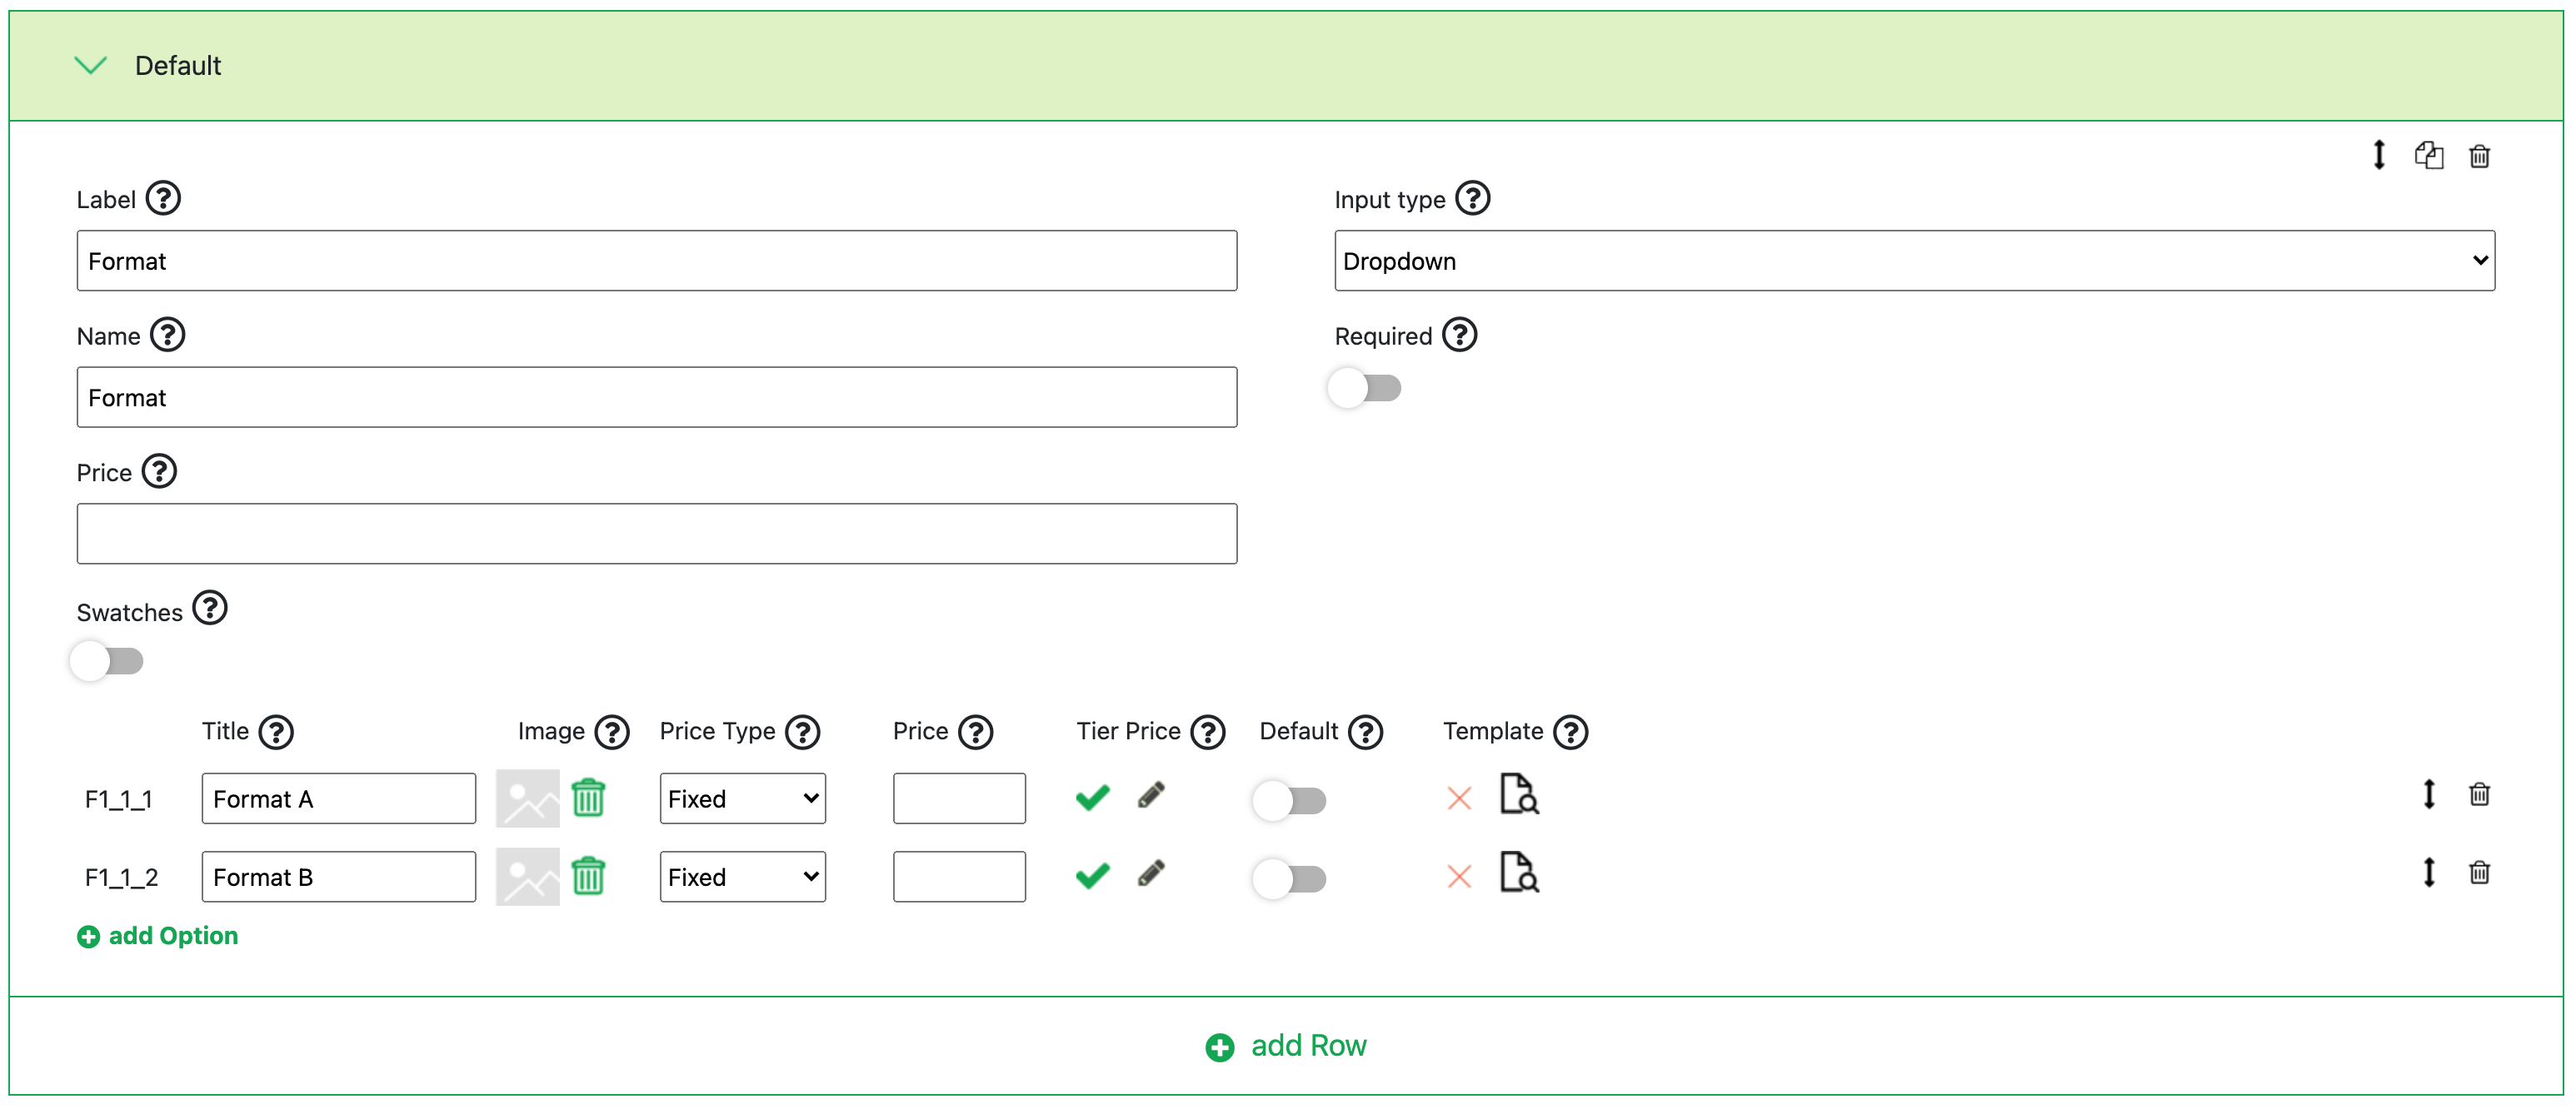
Task: Set Format A as default option toggle
Action: (x=1290, y=800)
